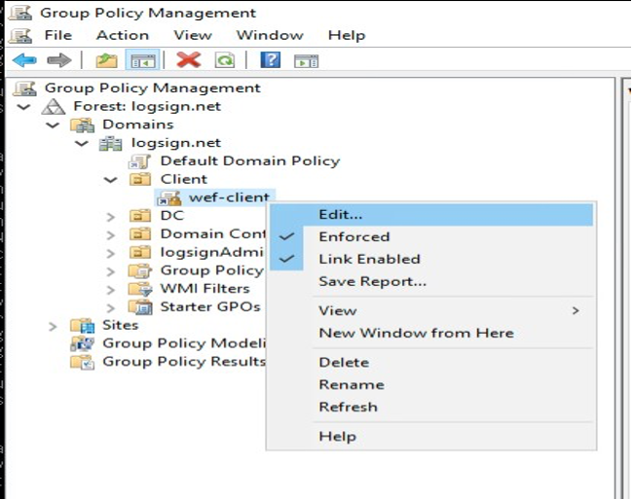Screen dimensions: 633x500
Task: Choose Save Report... from context menu
Action: 431,281
